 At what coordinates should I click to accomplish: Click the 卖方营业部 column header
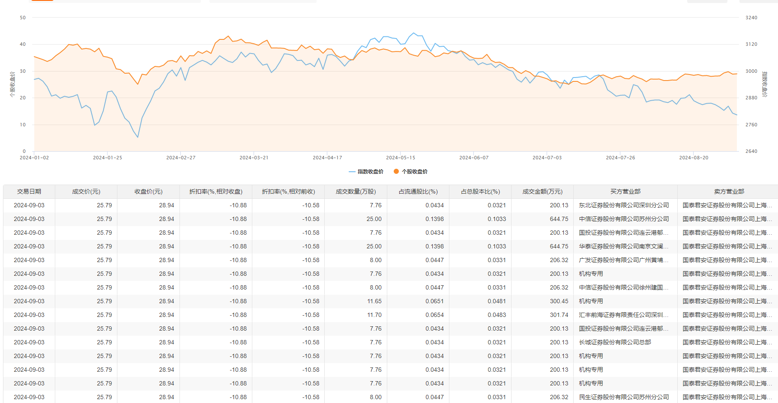(729, 191)
